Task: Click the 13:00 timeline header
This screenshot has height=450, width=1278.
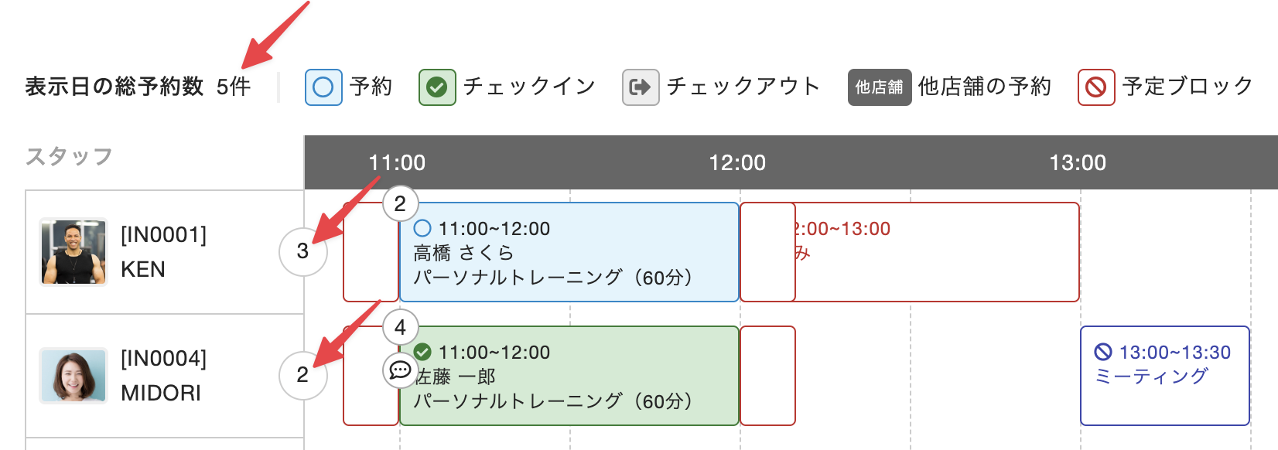Action: [1078, 162]
